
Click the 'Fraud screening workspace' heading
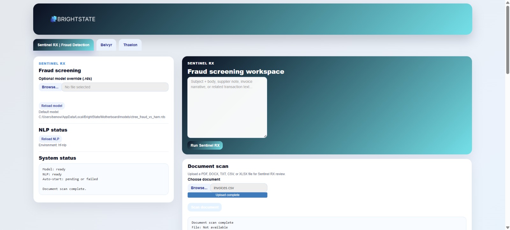click(x=236, y=72)
